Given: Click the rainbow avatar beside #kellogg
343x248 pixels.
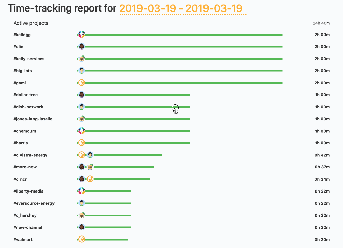Looking at the screenshot, I should coord(81,34).
